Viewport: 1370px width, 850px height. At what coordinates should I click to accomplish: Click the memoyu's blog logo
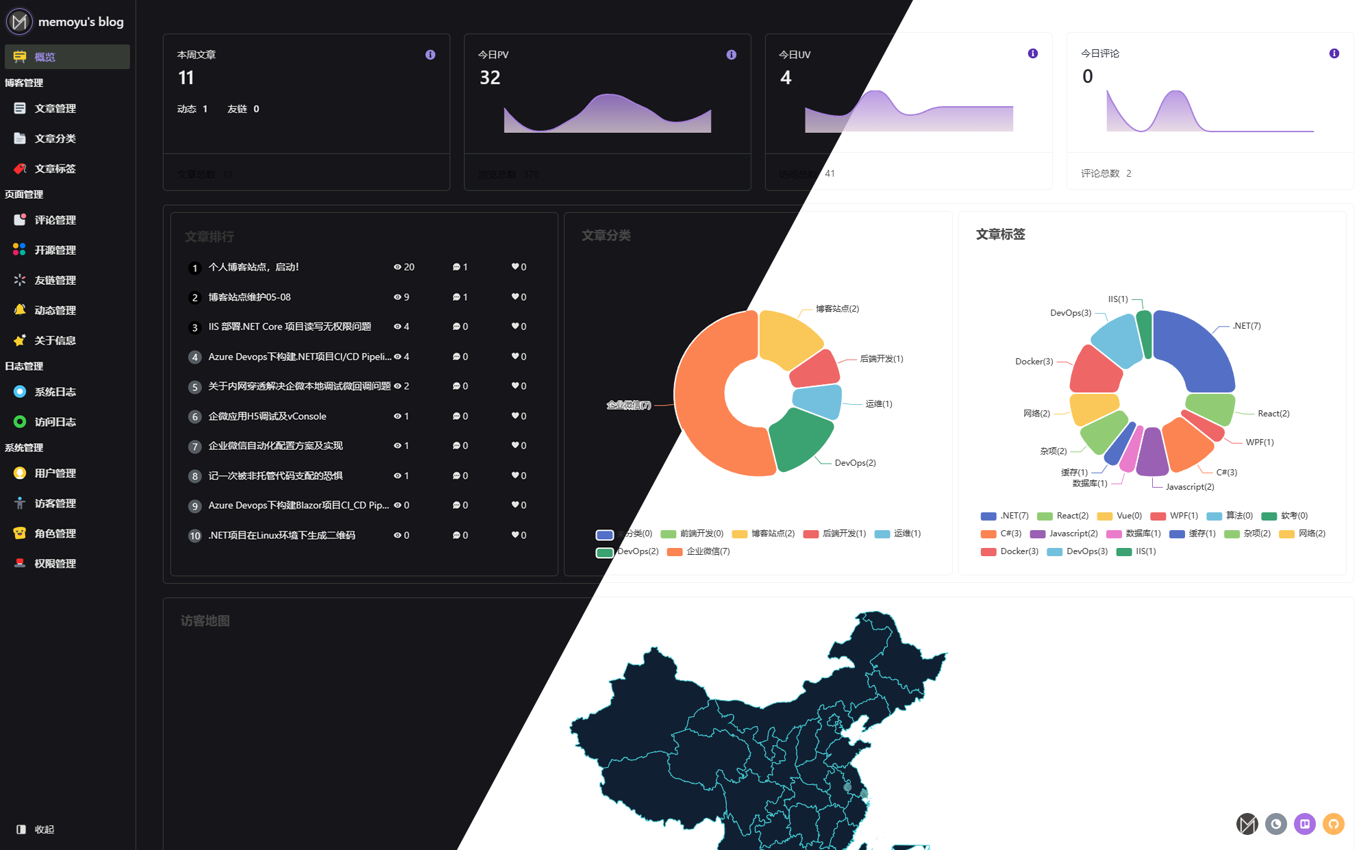click(x=64, y=22)
